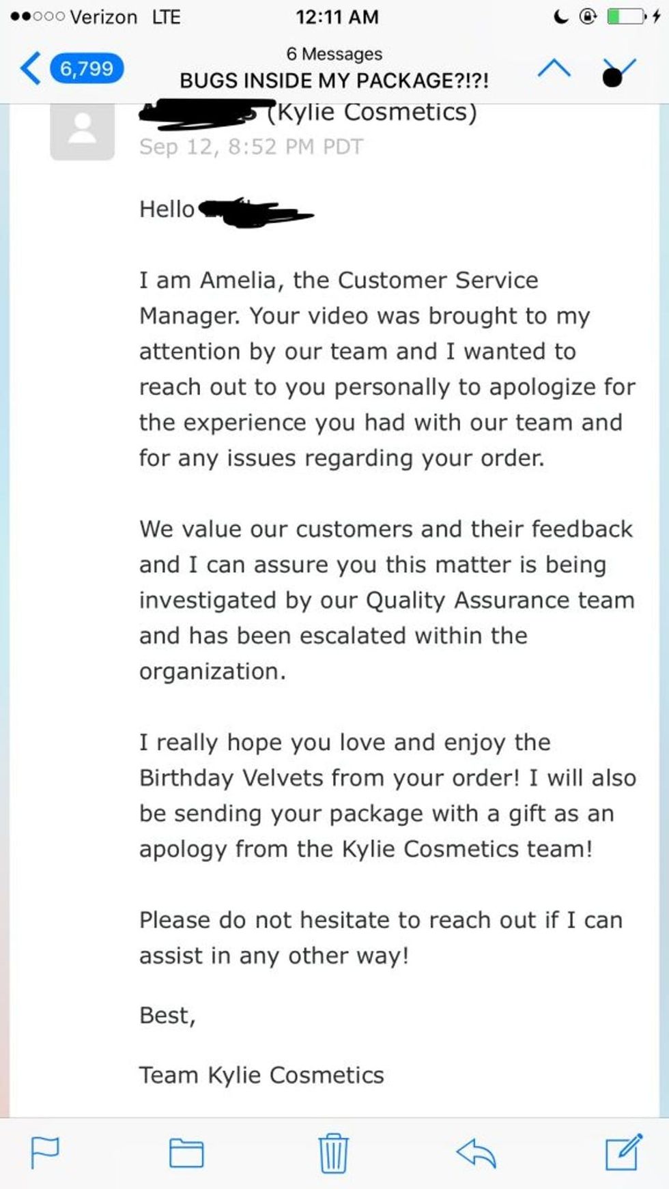
Task: Tap the Verizon LTE carrier label
Action: [x=125, y=16]
